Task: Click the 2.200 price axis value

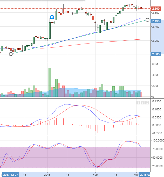Action: [156, 41]
